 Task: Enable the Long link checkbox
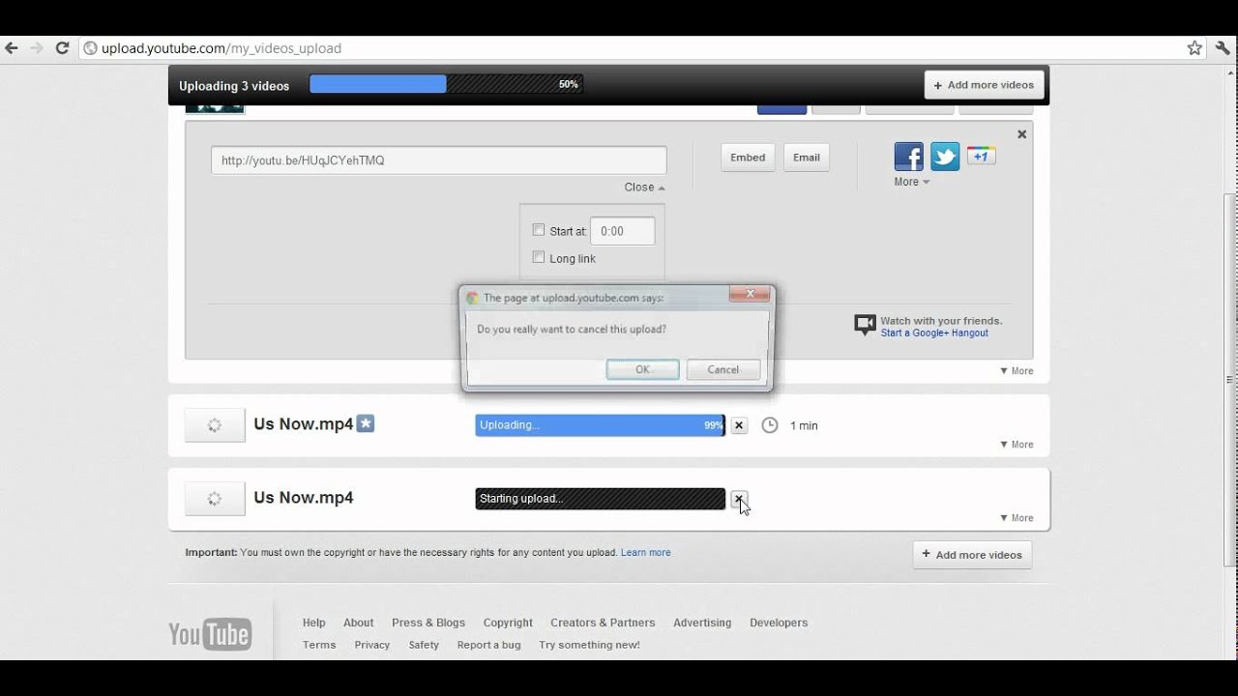tap(539, 257)
